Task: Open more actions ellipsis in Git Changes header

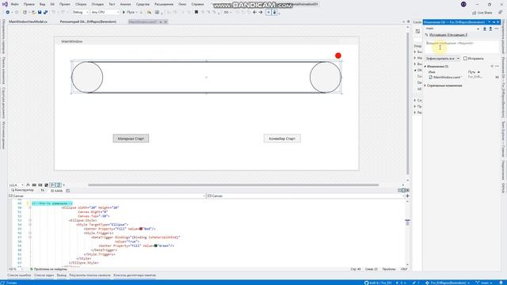Action: pos(497,28)
